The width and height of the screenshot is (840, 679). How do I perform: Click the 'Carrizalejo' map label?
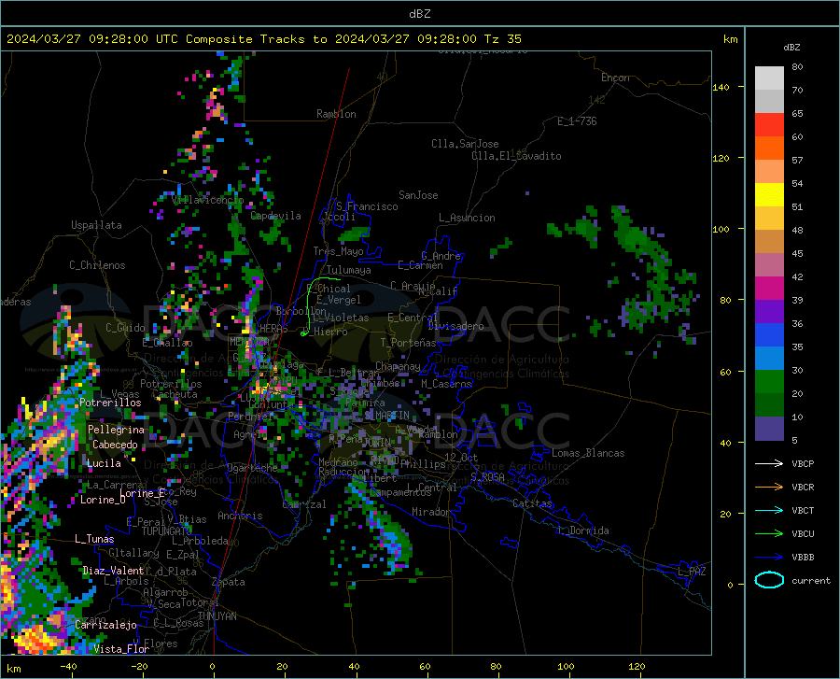tap(106, 624)
